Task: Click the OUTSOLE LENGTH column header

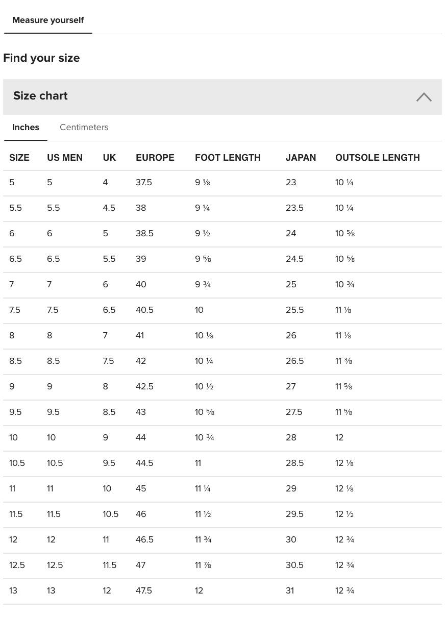Action: (378, 158)
